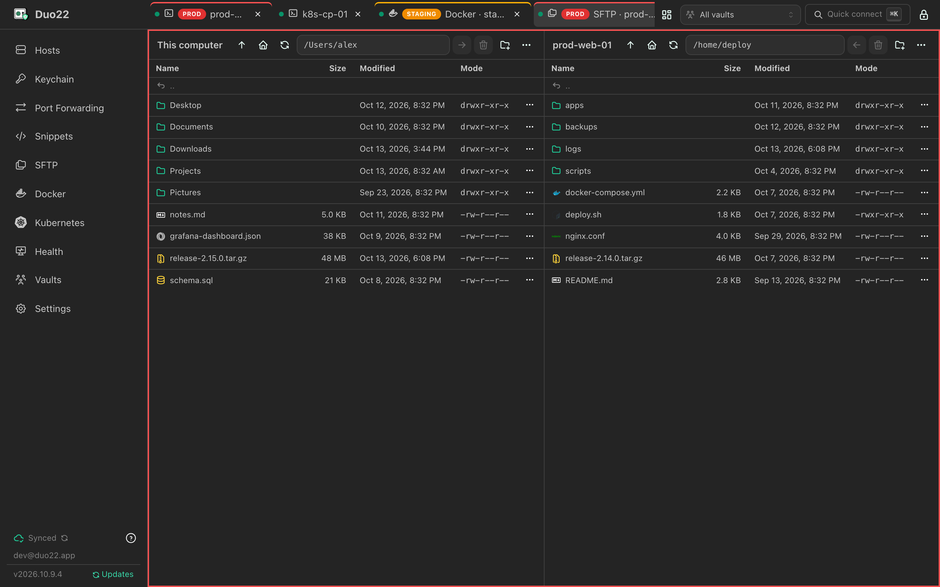Viewport: 940px width, 587px height.
Task: Open the help question mark icon
Action: [x=131, y=538]
